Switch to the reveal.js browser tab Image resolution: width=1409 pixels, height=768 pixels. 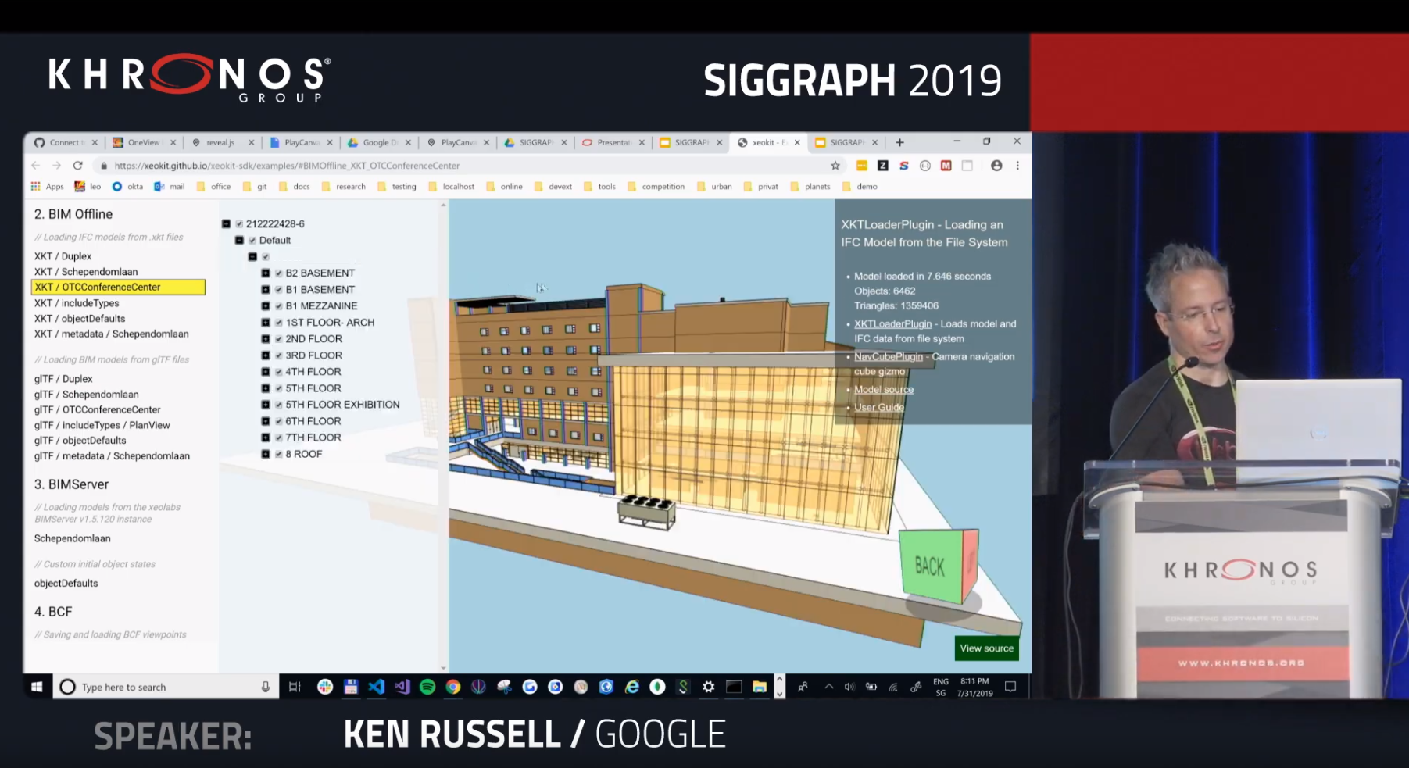(220, 143)
